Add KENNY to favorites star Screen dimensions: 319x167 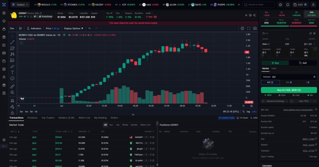246,15
